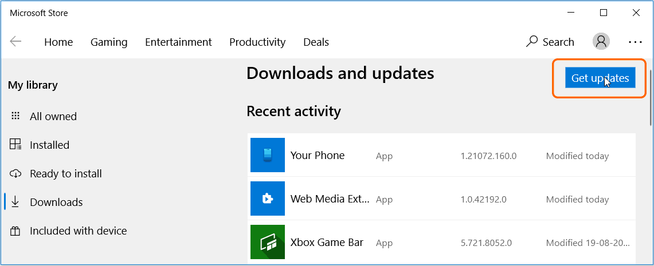Select Downloads in the sidebar
Image resolution: width=654 pixels, height=266 pixels.
(56, 203)
